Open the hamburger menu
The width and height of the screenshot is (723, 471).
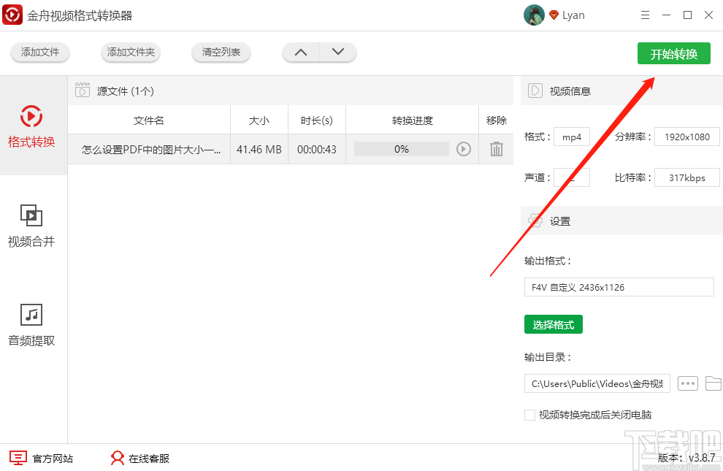coord(644,15)
